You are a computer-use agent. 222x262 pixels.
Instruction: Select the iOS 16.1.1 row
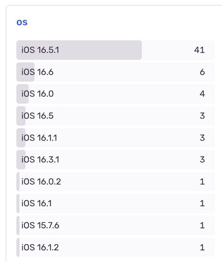(116, 138)
